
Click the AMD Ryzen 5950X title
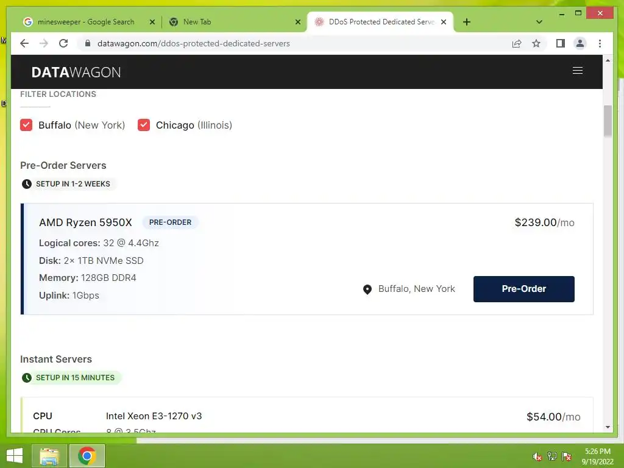point(85,222)
